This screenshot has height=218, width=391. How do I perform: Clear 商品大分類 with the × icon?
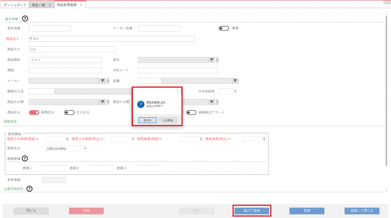[x=108, y=102]
